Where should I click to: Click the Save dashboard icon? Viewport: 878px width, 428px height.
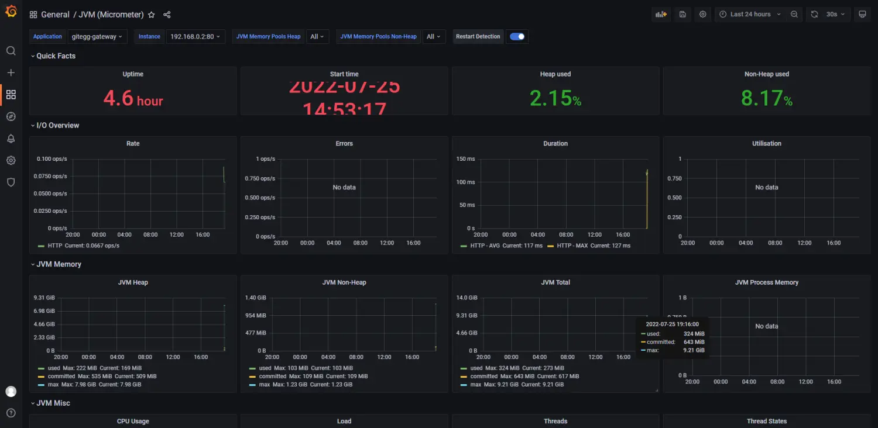pyautogui.click(x=682, y=15)
